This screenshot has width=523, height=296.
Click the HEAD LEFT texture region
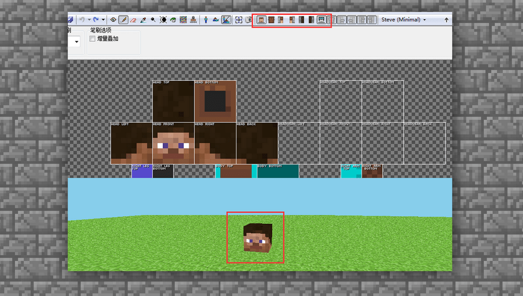[x=131, y=143]
